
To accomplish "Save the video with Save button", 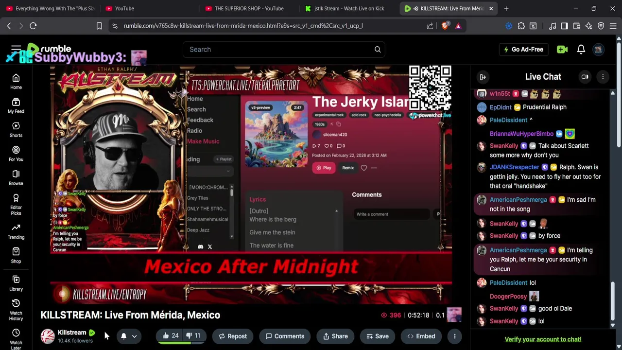I will click(377, 336).
